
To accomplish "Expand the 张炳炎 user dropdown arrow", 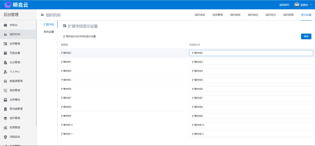I will pos(311,5).
